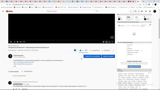The image size is (160, 90).
Task: Open the AliExpress bookmark
Action: click(17, 7)
